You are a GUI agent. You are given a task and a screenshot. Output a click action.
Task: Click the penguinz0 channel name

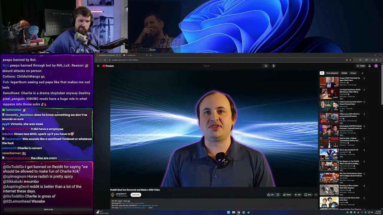coord(120,194)
